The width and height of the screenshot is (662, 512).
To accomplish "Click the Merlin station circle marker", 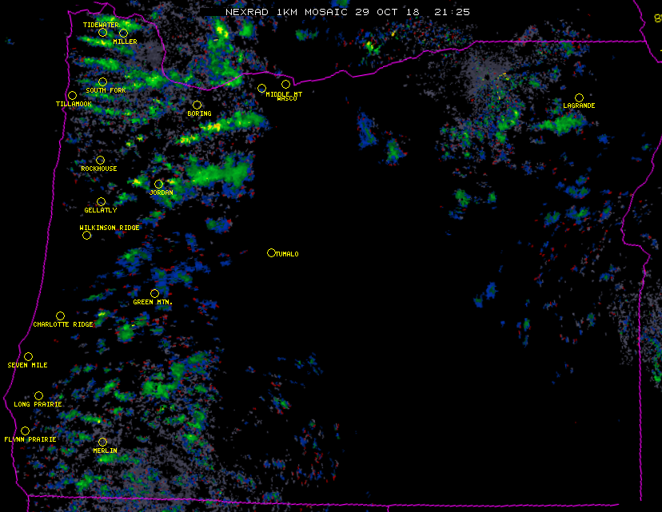I will 102,443.
